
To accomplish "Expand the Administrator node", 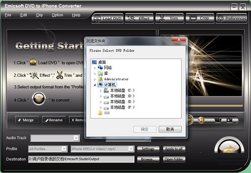I will (x=95, y=79).
